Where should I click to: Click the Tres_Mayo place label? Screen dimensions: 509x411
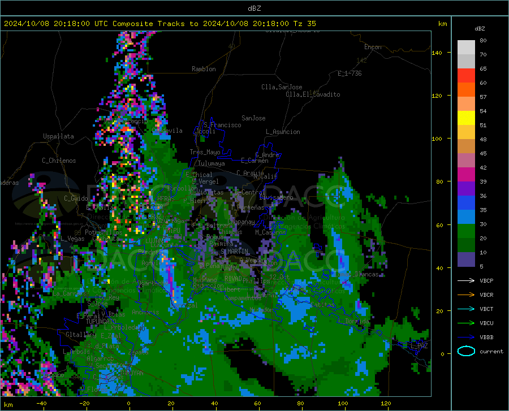click(205, 152)
